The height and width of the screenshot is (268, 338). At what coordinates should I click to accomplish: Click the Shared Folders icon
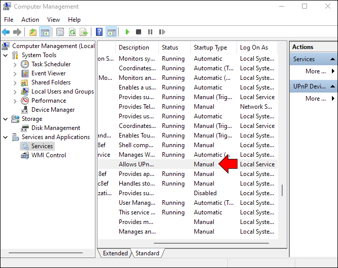(x=24, y=83)
